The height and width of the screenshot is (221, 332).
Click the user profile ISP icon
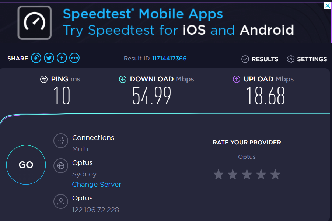[x=61, y=201]
